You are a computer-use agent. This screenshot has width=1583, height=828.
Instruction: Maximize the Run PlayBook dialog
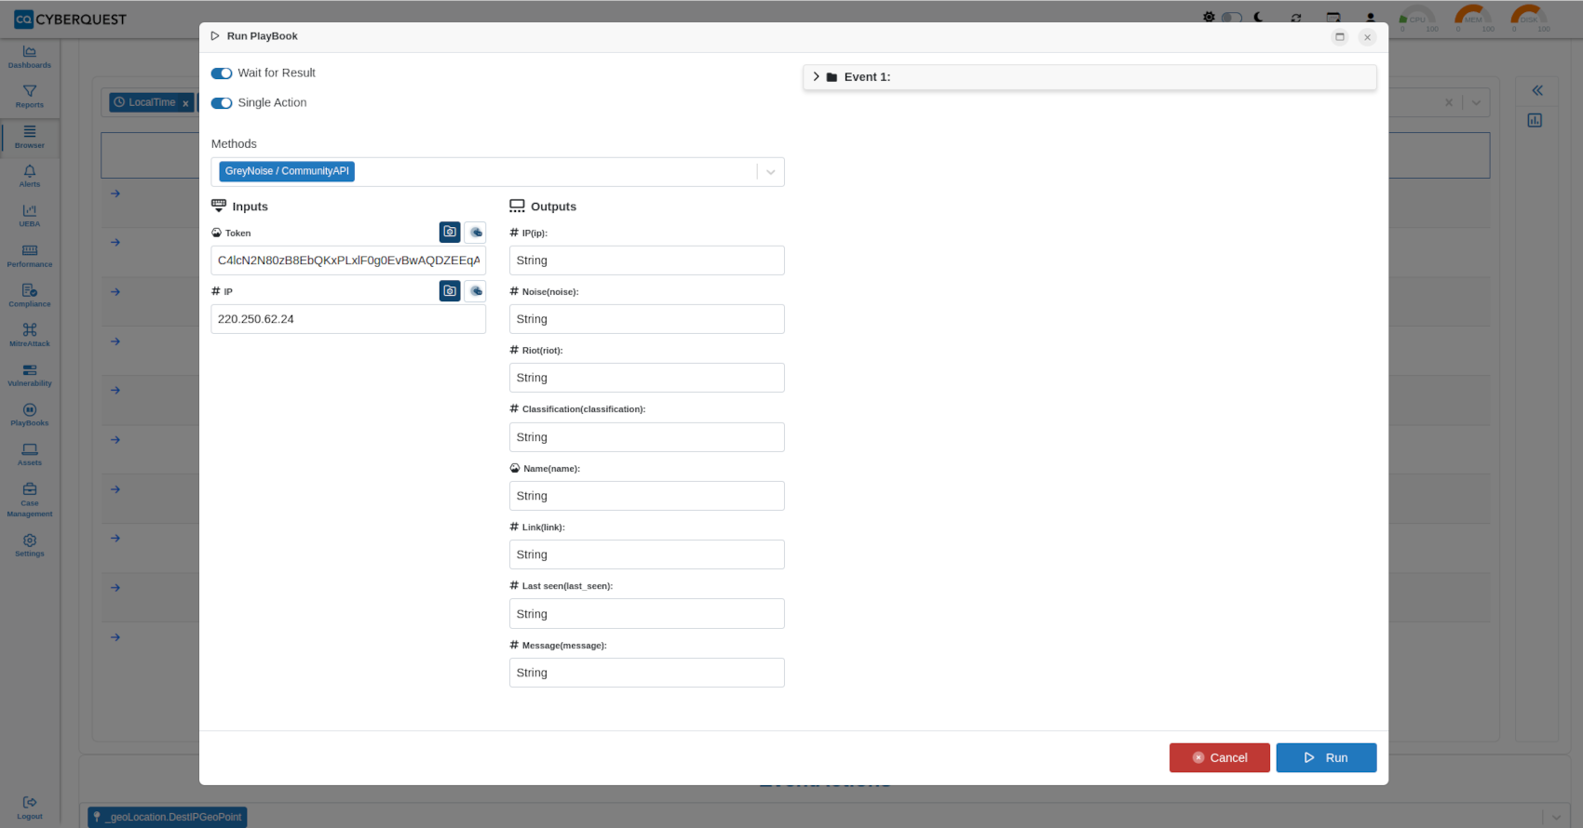pyautogui.click(x=1340, y=36)
